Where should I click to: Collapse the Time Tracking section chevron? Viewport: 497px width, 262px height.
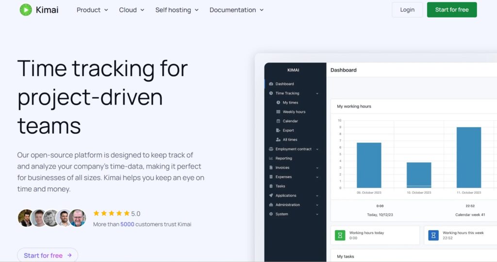point(317,93)
